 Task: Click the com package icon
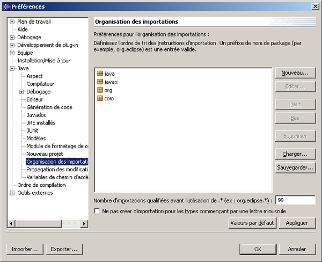pos(100,99)
